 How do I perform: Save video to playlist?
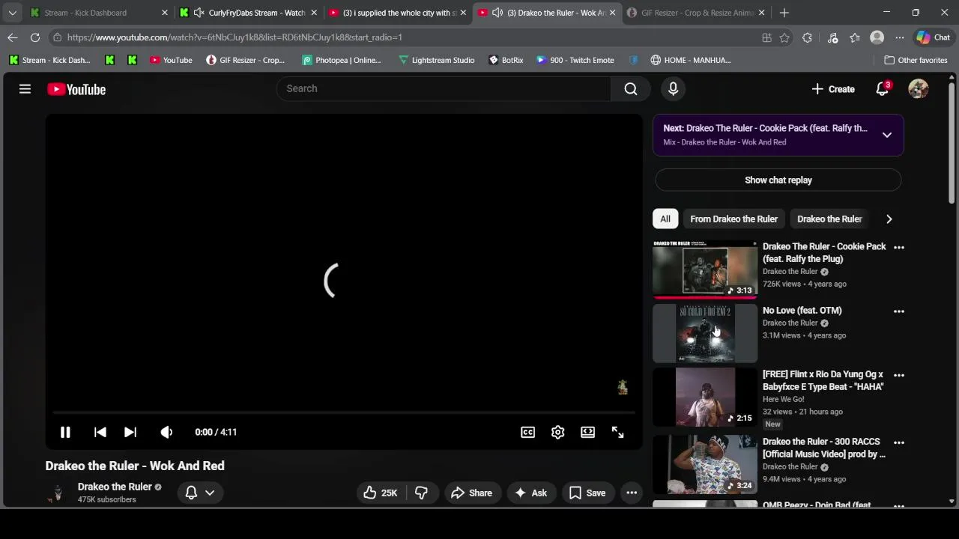tap(587, 493)
